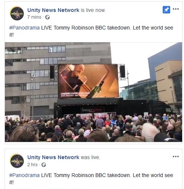Click the #Panodrama hashtag in second post
Image resolution: width=184 pixels, height=189 pixels.
pos(24,175)
